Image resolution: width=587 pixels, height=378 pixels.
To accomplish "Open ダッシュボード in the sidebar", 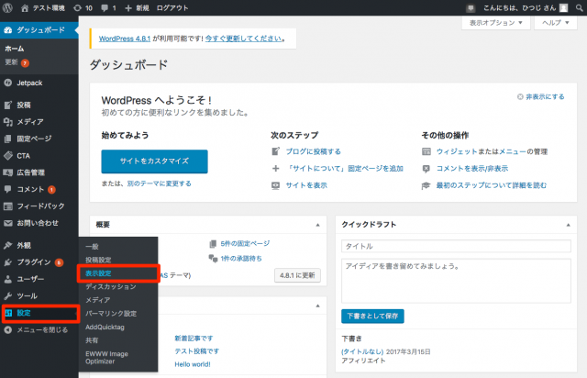I will (39, 30).
